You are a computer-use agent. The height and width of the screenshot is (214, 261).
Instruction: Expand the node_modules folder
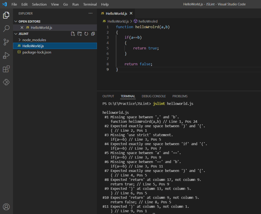34,40
